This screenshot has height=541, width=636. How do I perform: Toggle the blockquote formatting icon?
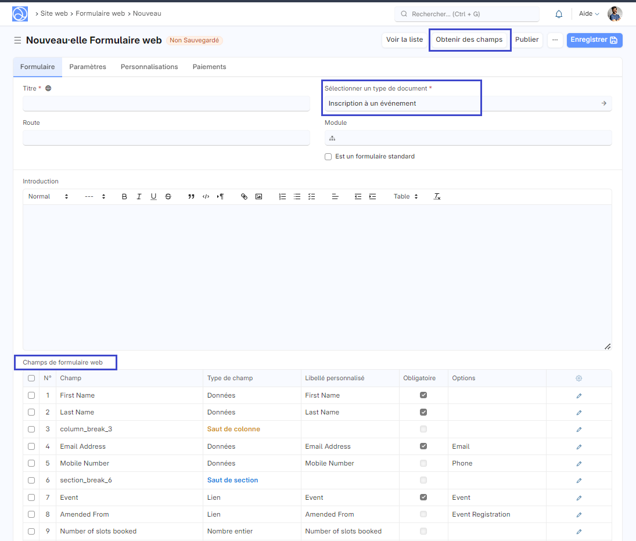(191, 197)
